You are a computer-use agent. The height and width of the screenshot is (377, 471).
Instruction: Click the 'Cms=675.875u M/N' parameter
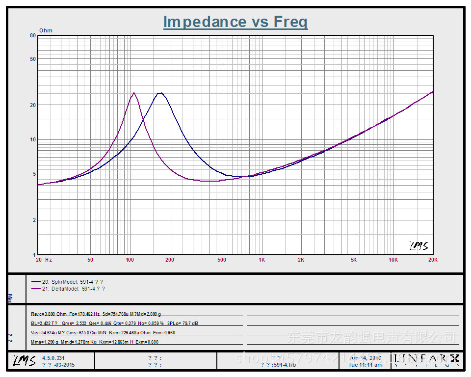(x=86, y=332)
